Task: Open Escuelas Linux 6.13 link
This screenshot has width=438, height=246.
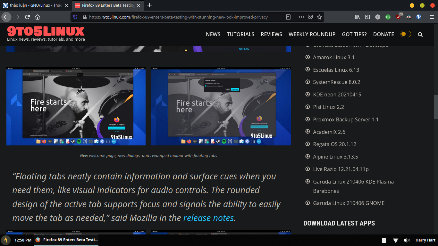Action: (336, 70)
